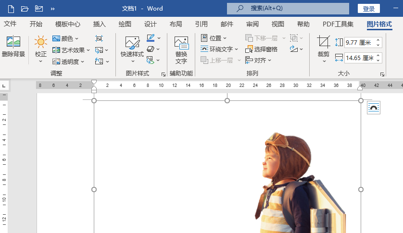Open the Design (设计) ribbon tab
Screen dimensions: 403x233
pyautogui.click(x=150, y=24)
